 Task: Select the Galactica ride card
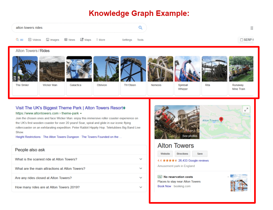[79, 76]
